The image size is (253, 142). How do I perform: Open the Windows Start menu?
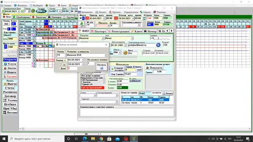(x=4, y=138)
